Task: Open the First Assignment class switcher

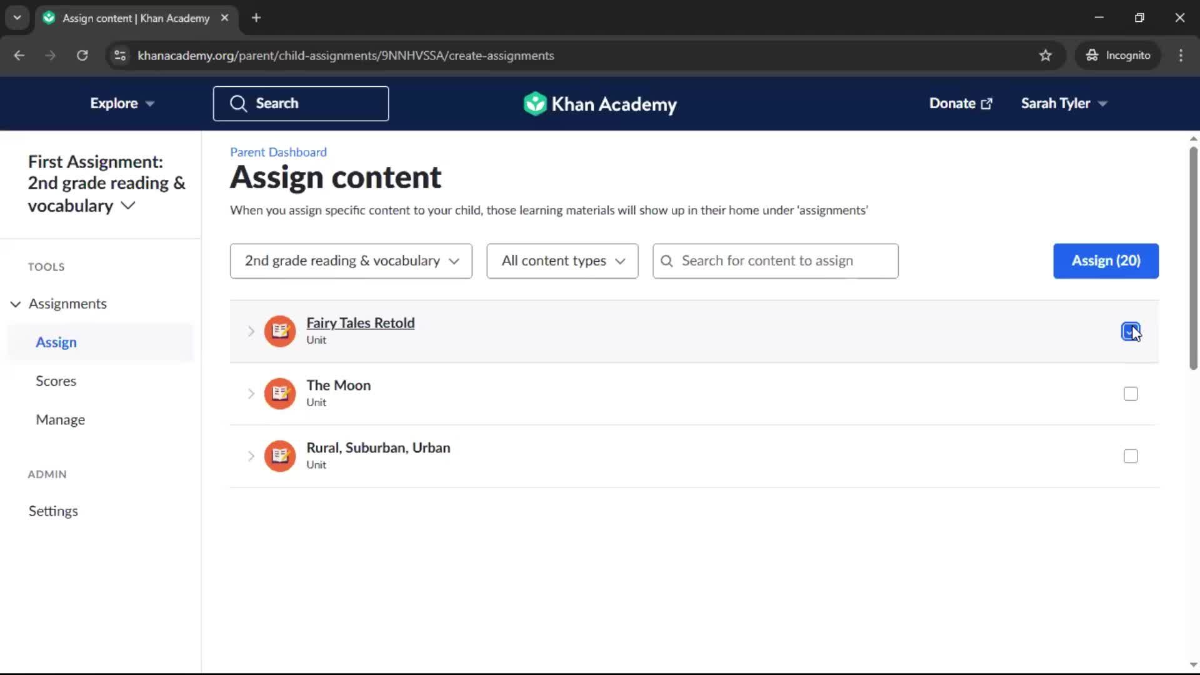Action: coord(107,184)
